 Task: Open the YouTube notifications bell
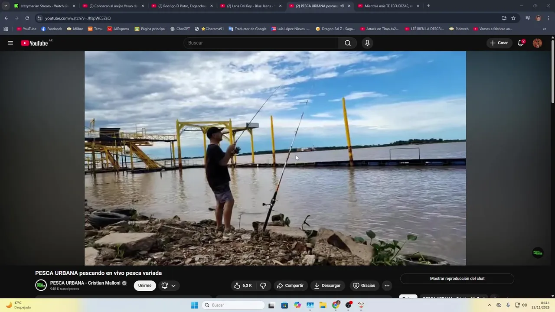521,43
